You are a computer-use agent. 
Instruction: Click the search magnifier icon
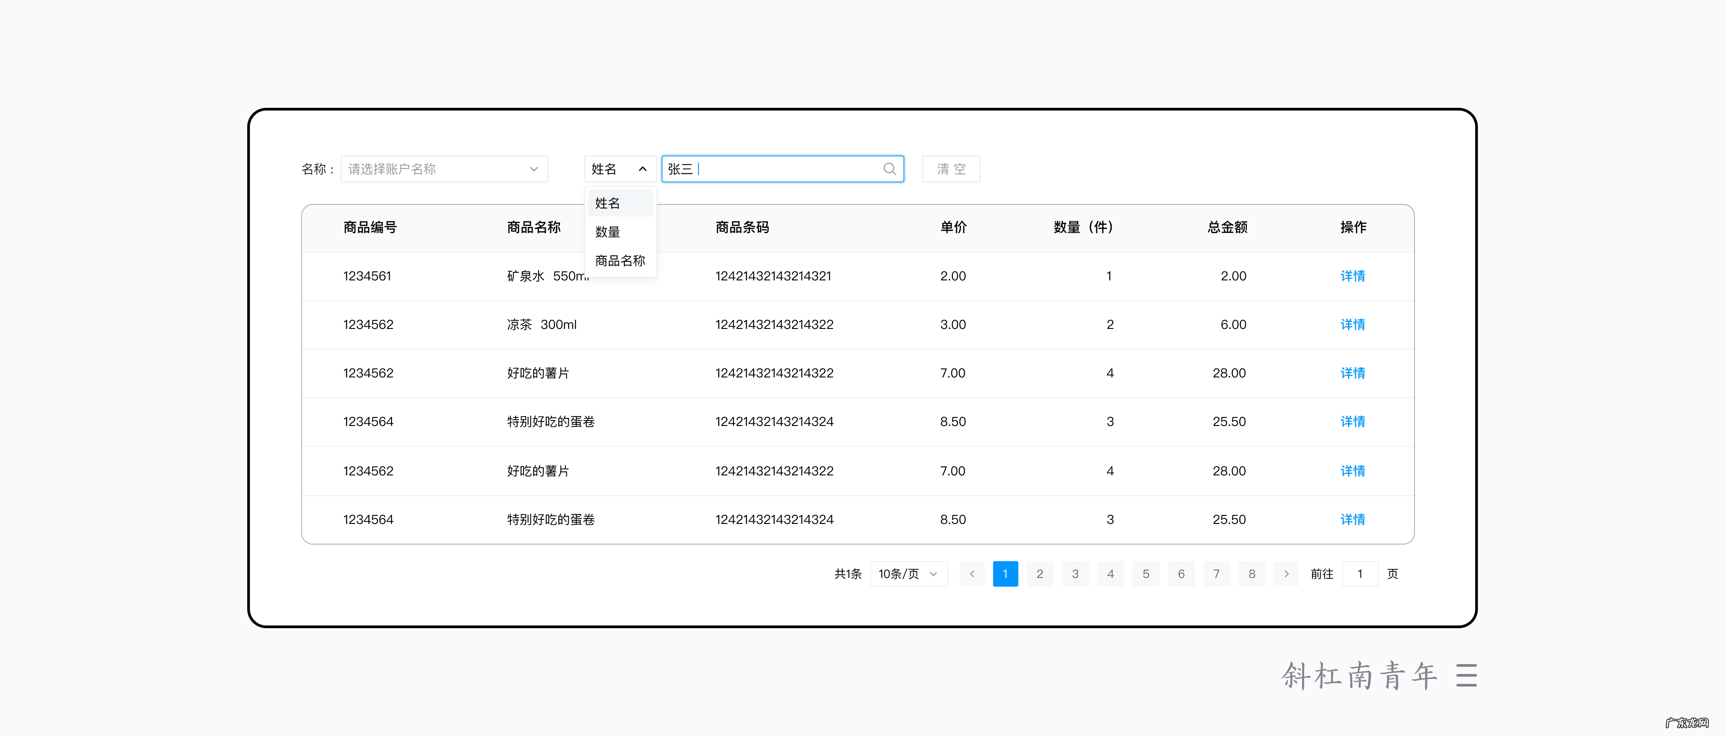[889, 169]
